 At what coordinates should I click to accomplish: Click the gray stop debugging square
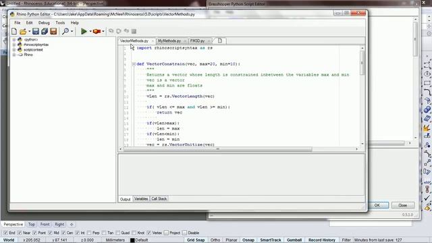coord(134,31)
